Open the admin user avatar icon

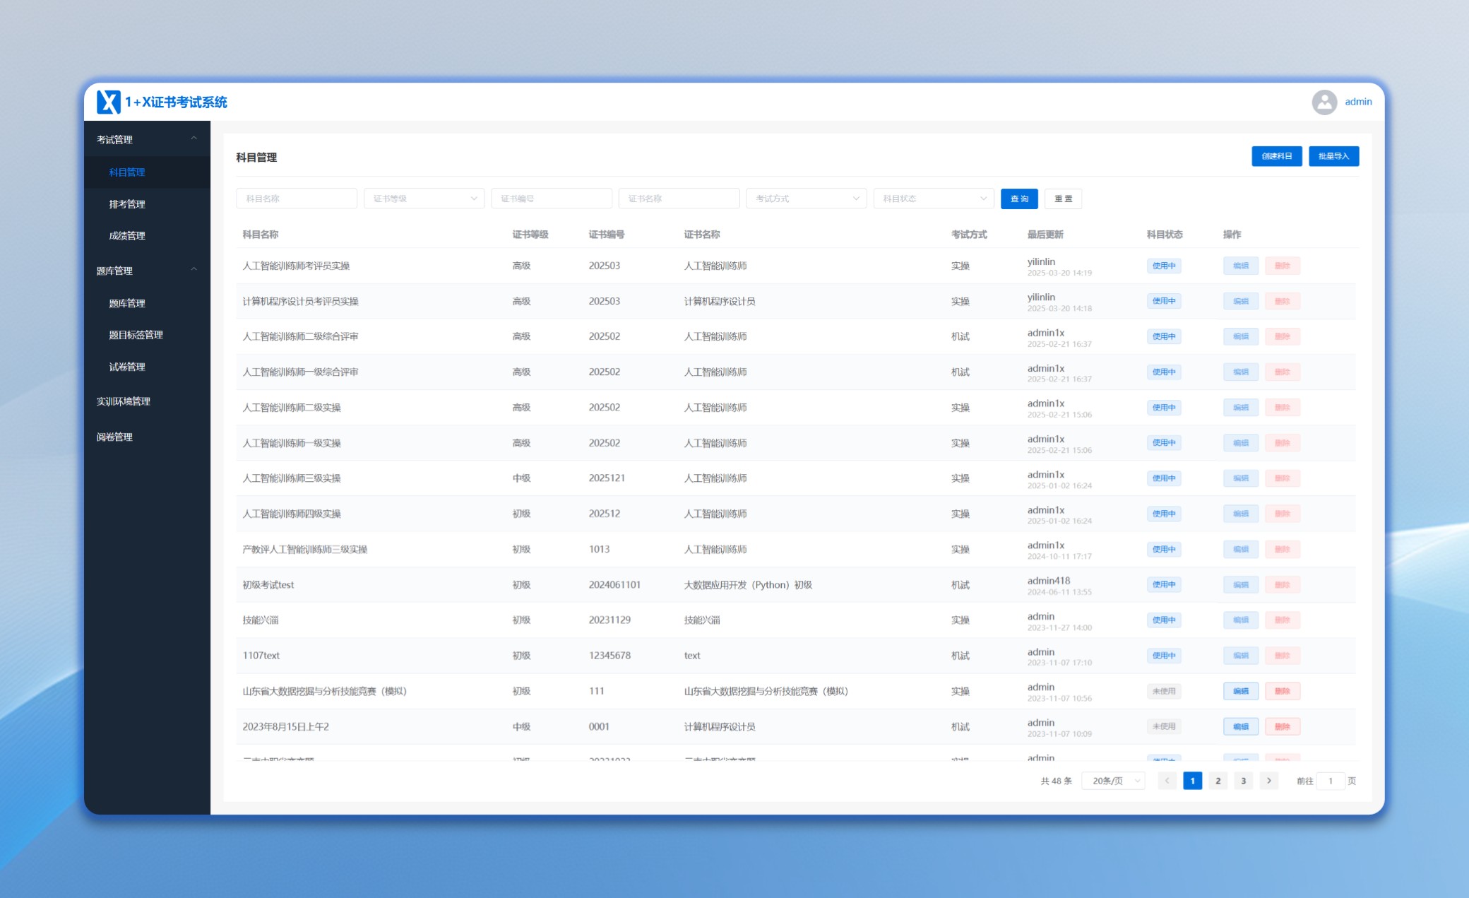[x=1324, y=102]
